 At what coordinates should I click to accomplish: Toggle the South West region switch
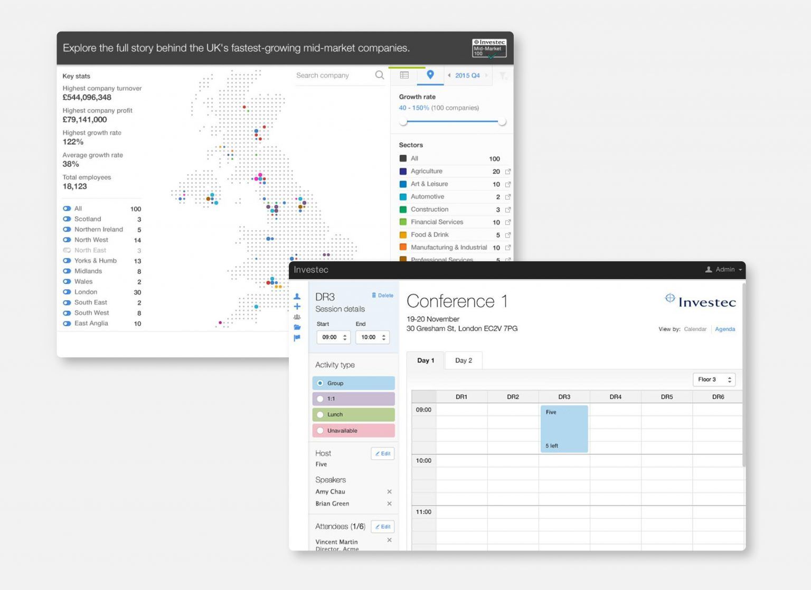coord(67,313)
